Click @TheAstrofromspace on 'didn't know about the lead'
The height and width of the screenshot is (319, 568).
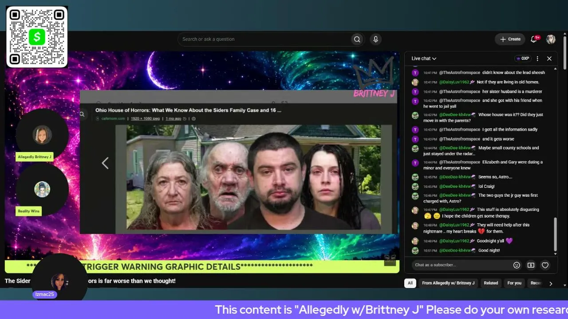pos(460,73)
